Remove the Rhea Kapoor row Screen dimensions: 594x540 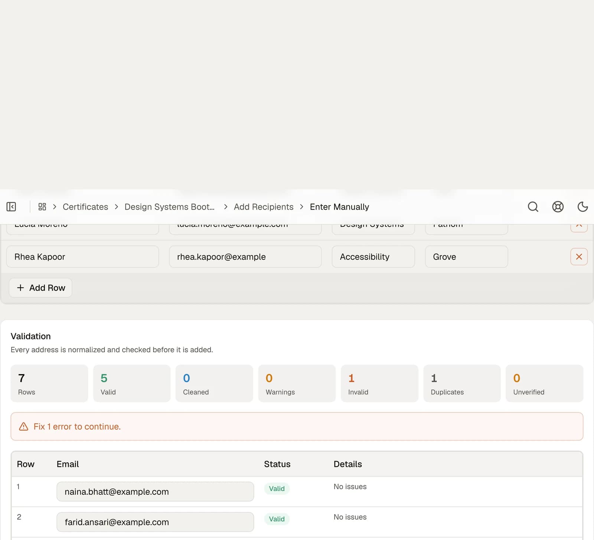point(579,257)
